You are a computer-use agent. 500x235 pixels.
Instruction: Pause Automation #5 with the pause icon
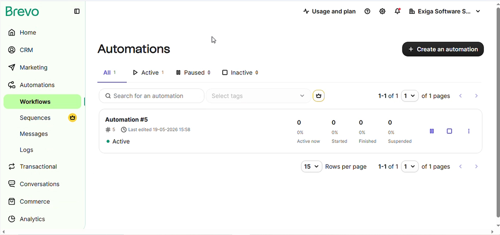tap(432, 131)
